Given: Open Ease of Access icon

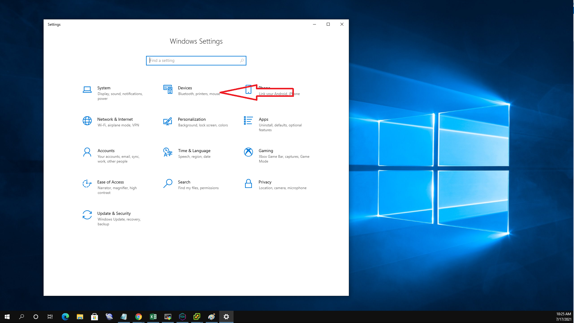Looking at the screenshot, I should pos(87,183).
